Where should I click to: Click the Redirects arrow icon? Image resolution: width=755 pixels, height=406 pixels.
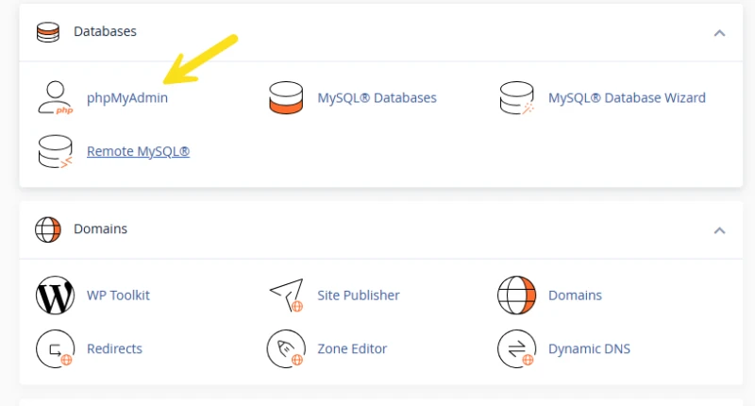click(x=56, y=348)
